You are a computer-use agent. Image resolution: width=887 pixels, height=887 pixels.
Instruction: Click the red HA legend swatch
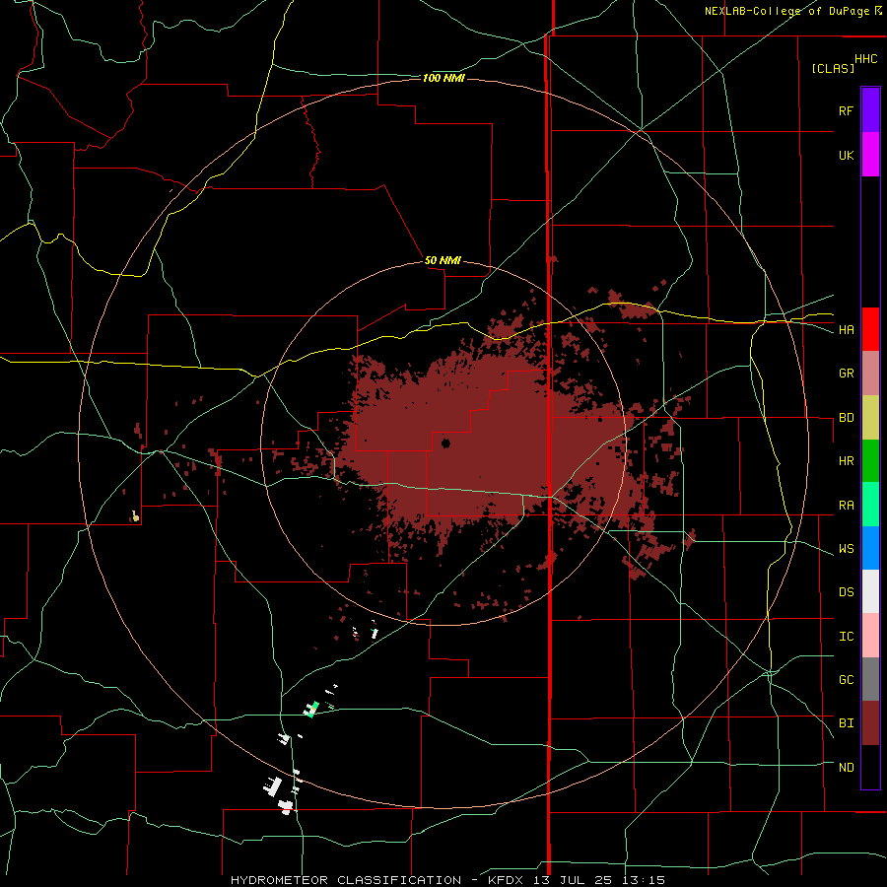click(870, 329)
